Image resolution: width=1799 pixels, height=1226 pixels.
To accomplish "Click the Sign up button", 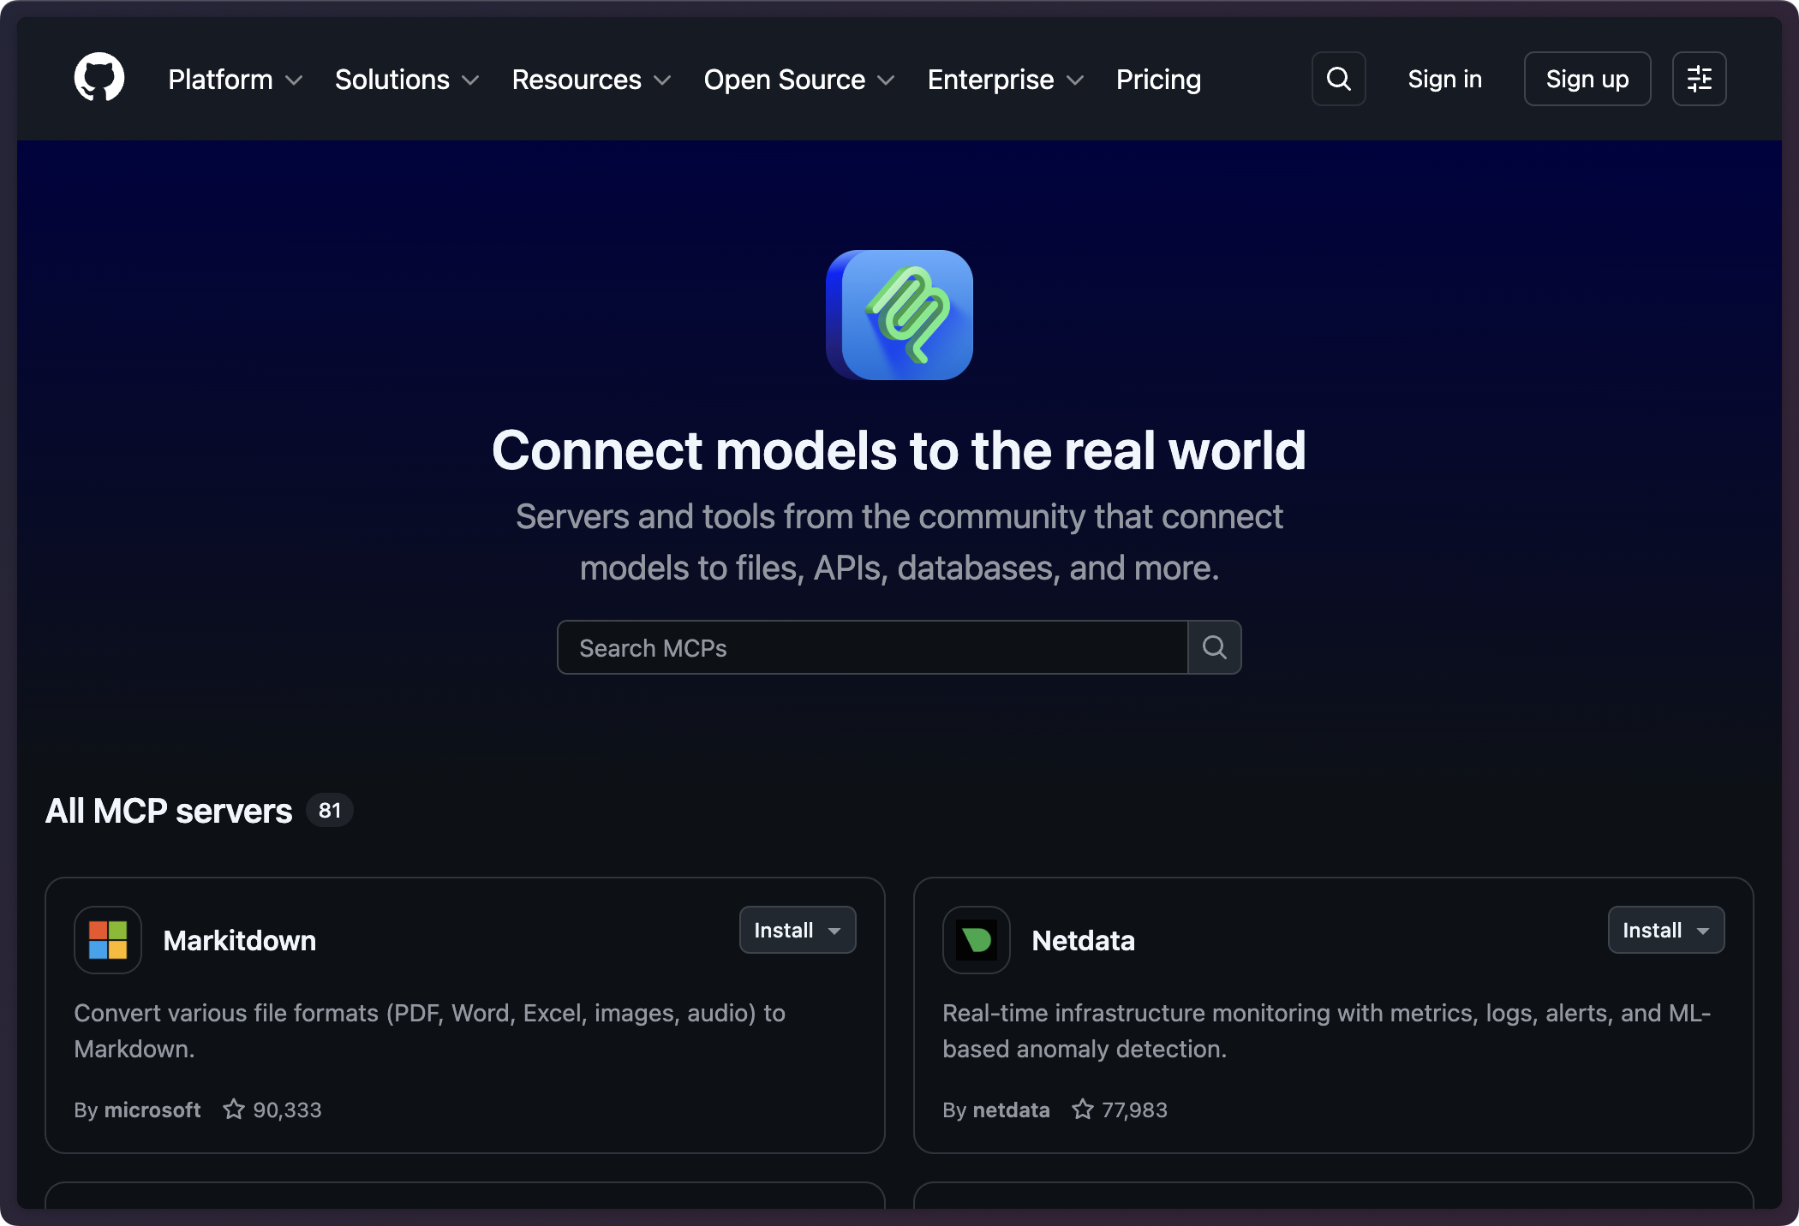I will pyautogui.click(x=1587, y=79).
